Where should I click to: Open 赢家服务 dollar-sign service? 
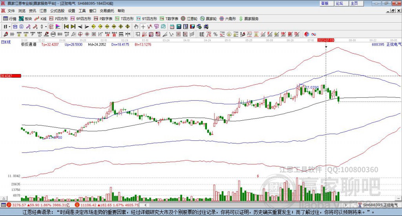click(249, 19)
